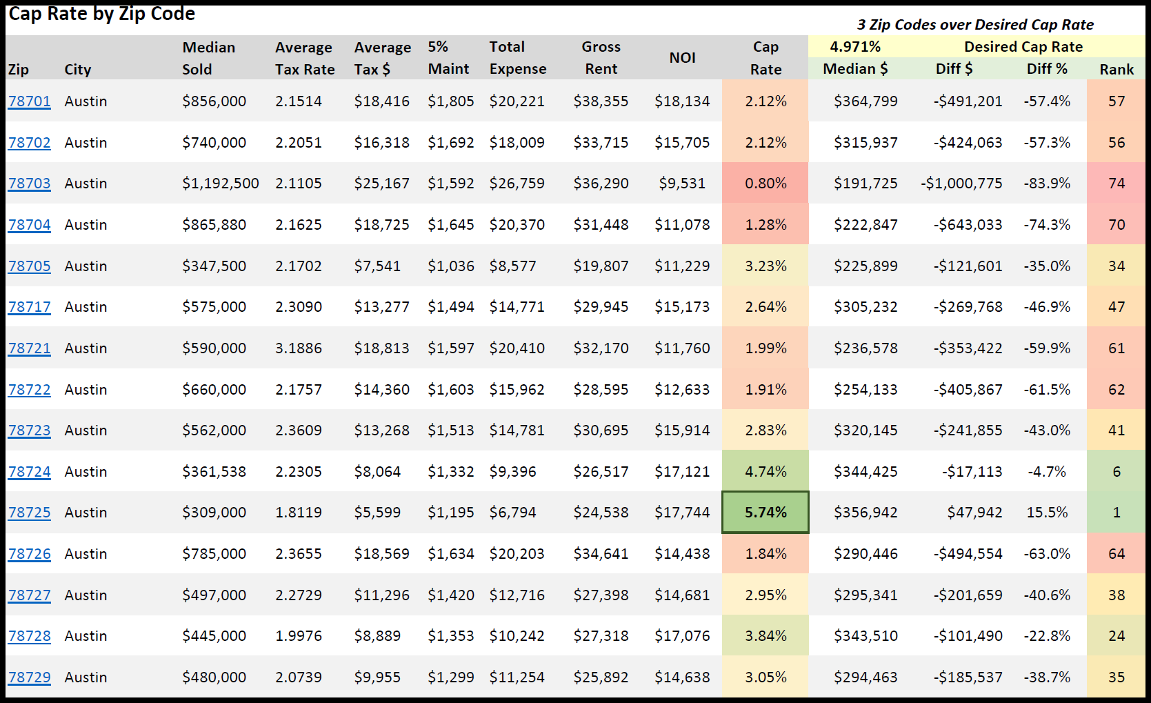Screen dimensions: 1151x703
Task: Click the Rank column header
Action: 1116,70
